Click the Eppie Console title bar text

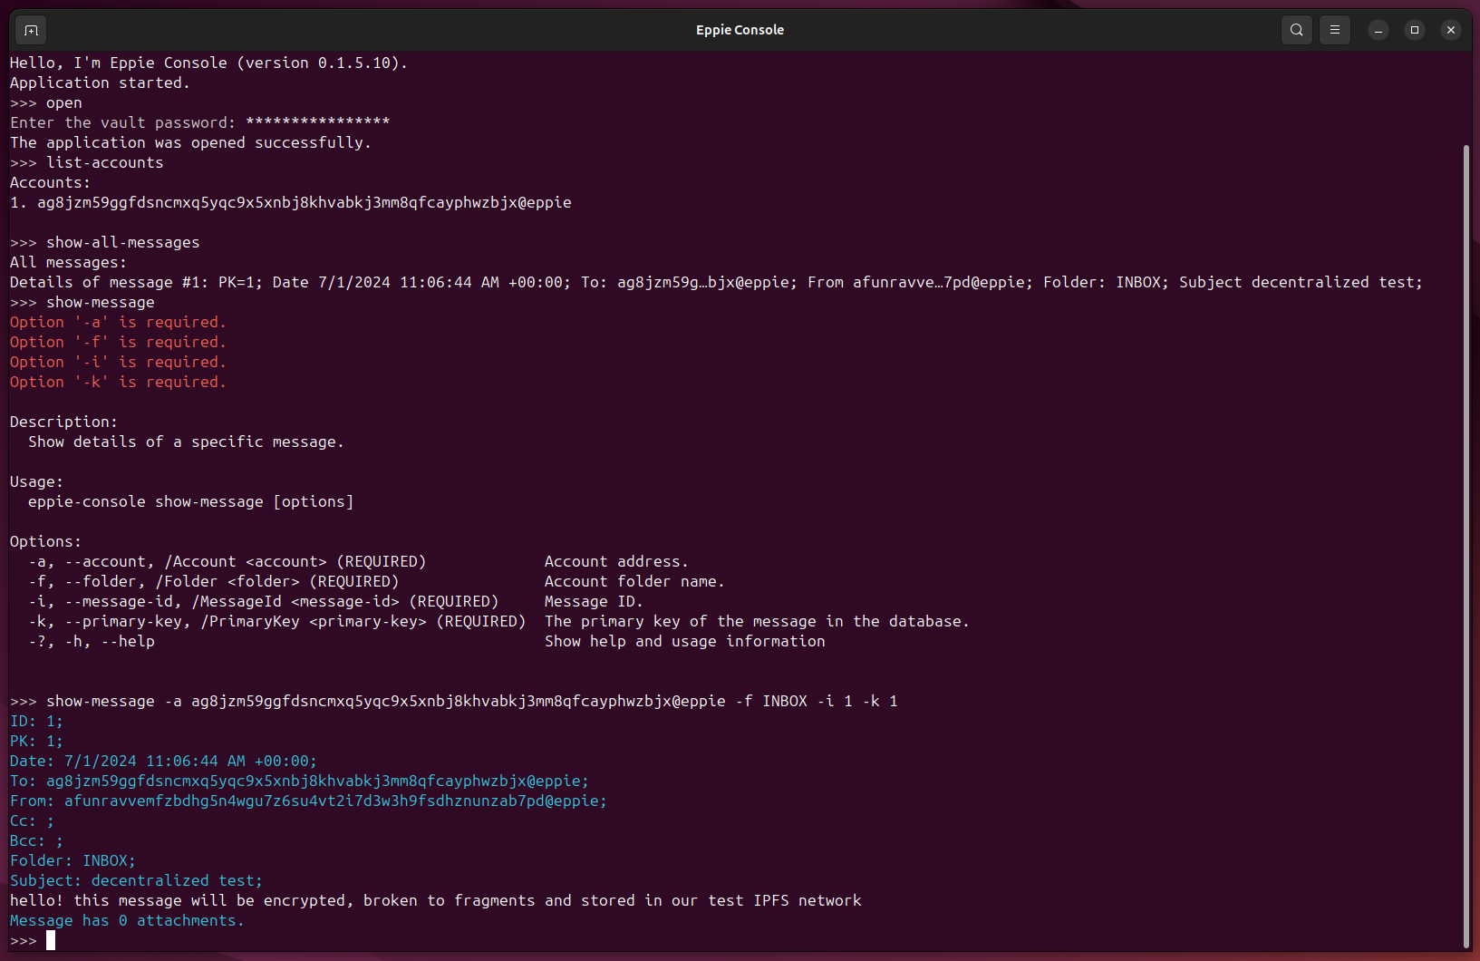click(740, 30)
